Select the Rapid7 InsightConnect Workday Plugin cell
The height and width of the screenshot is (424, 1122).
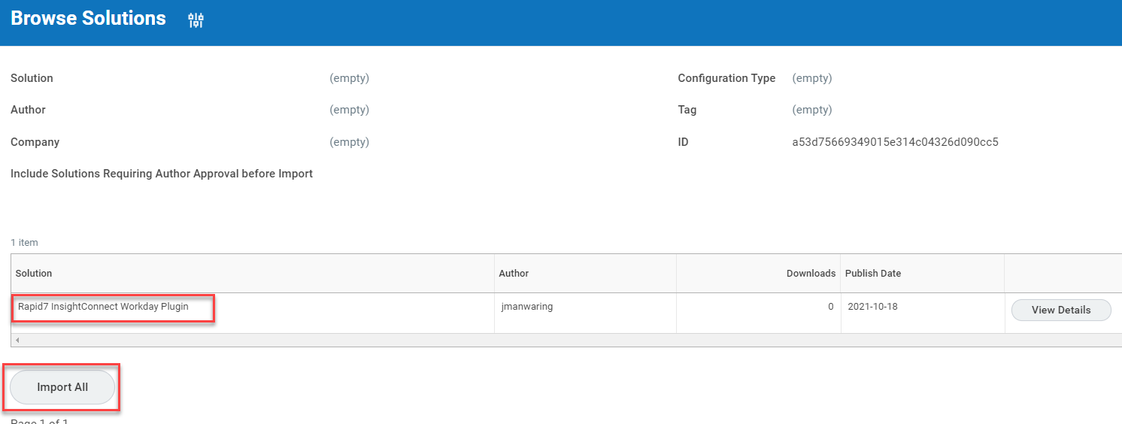[x=103, y=307]
